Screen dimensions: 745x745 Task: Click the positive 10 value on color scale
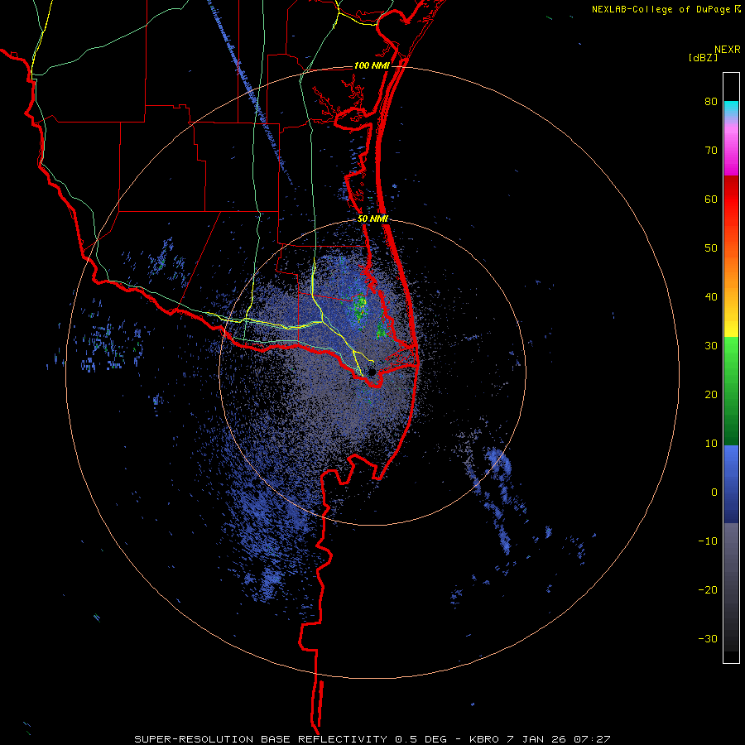[x=711, y=444]
